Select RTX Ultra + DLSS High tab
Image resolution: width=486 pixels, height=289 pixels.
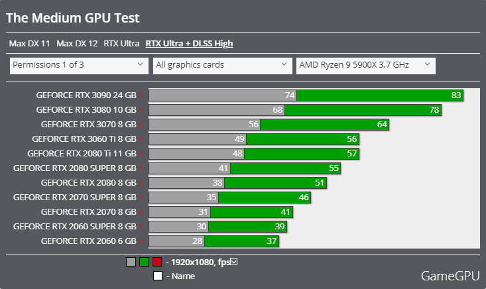[189, 43]
